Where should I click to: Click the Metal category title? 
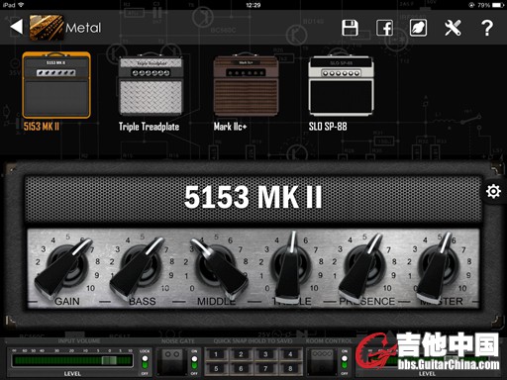83,28
